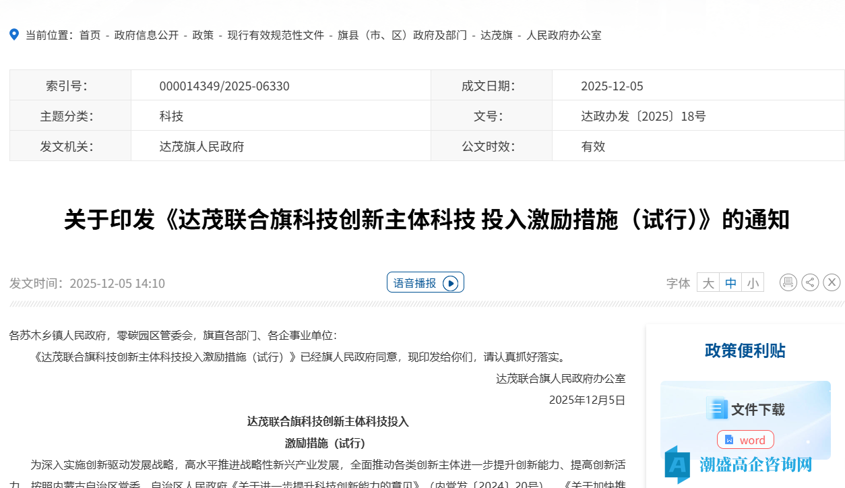Click the circular X icon after the share icon
This screenshot has height=488, width=845.
[x=832, y=282]
